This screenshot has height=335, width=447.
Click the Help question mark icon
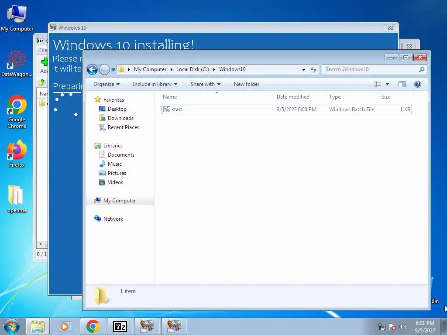tap(418, 84)
